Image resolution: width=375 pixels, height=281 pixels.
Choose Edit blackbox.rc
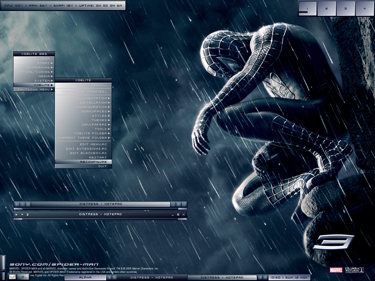(83, 153)
